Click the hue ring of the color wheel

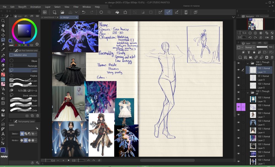(x=24, y=20)
